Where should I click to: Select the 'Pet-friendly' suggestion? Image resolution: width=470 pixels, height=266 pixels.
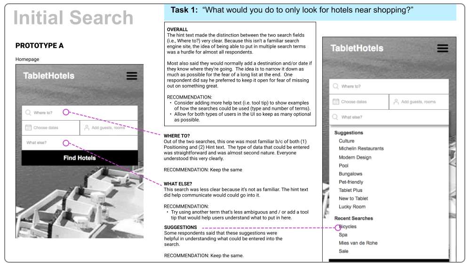(x=351, y=182)
